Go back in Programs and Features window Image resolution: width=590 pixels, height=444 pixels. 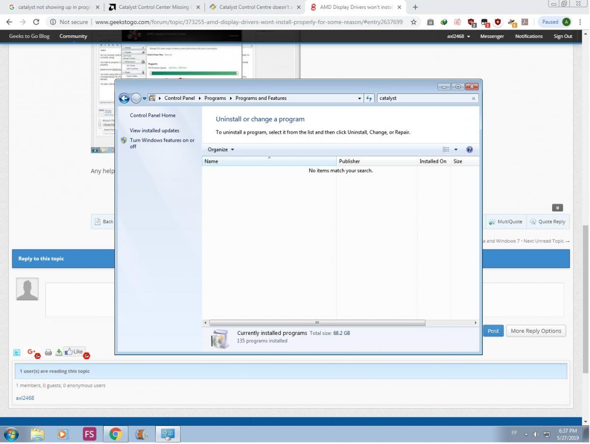[124, 98]
